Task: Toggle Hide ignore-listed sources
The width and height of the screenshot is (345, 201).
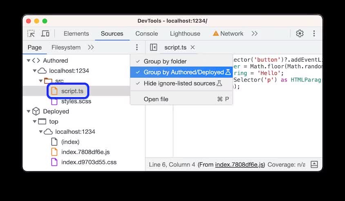Action: 179,83
